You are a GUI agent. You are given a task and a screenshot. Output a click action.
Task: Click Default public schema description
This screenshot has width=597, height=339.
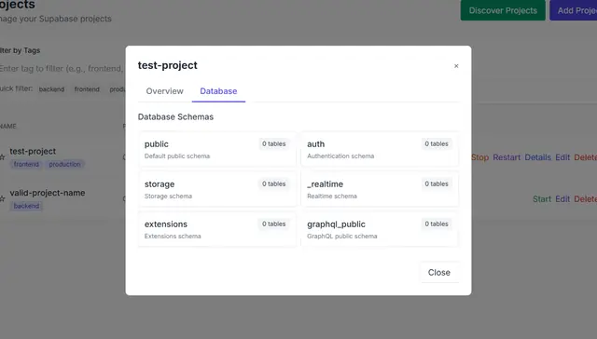(177, 156)
